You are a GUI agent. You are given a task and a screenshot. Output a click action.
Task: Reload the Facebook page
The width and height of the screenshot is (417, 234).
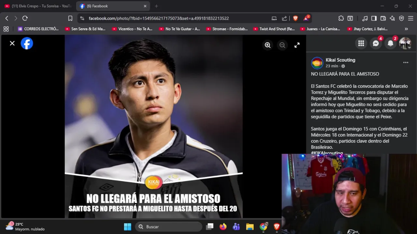25,18
